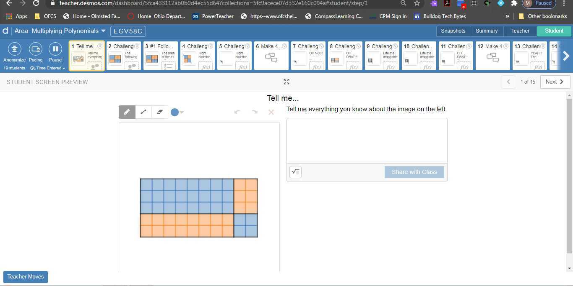
Task: Clear the sketch with the X icon
Action: (x=271, y=112)
